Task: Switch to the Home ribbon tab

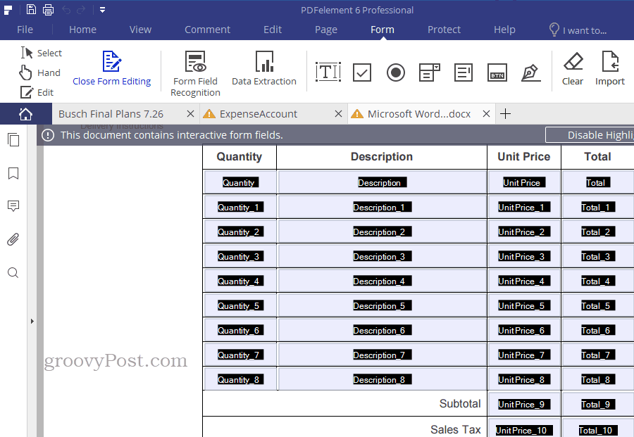Action: pyautogui.click(x=82, y=30)
